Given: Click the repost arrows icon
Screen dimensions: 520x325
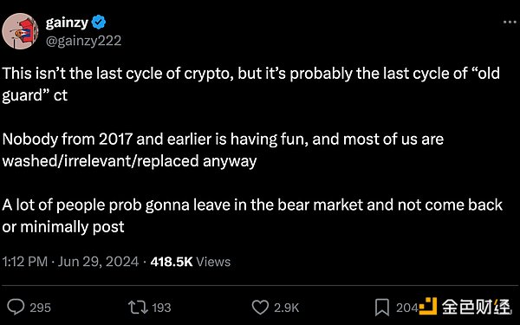Looking at the screenshot, I should point(138,308).
